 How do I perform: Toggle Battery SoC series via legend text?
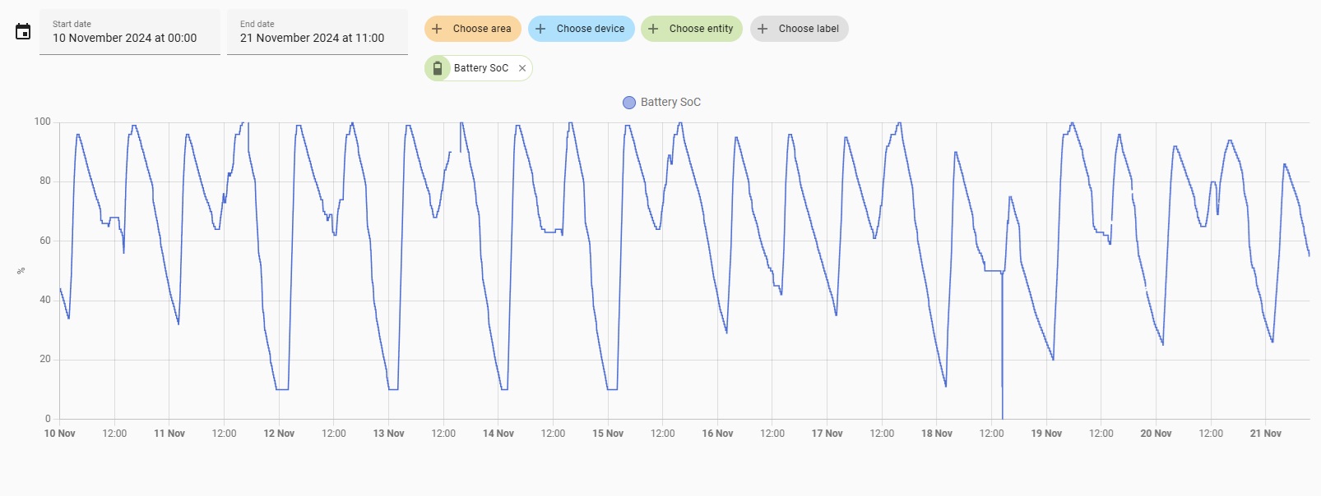click(x=670, y=103)
